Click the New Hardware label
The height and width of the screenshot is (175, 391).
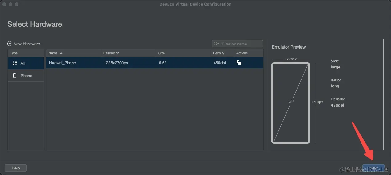(x=27, y=44)
